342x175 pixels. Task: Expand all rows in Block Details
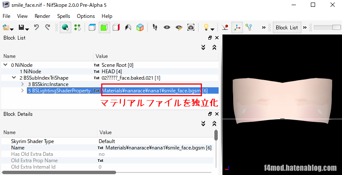[x=203, y=123]
